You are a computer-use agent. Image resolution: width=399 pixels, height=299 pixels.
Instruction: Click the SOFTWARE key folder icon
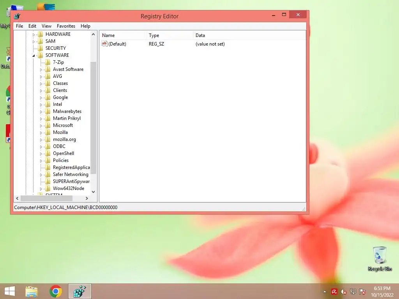[40, 55]
